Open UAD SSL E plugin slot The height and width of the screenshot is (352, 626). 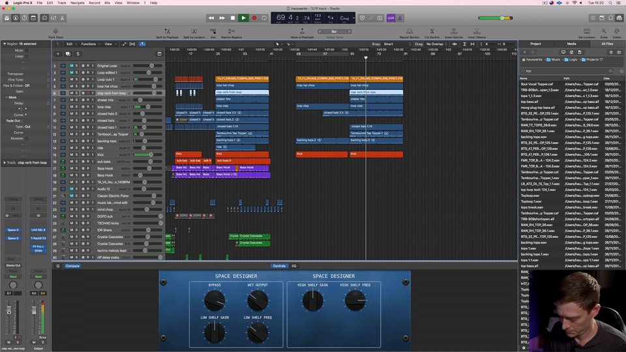tap(38, 230)
